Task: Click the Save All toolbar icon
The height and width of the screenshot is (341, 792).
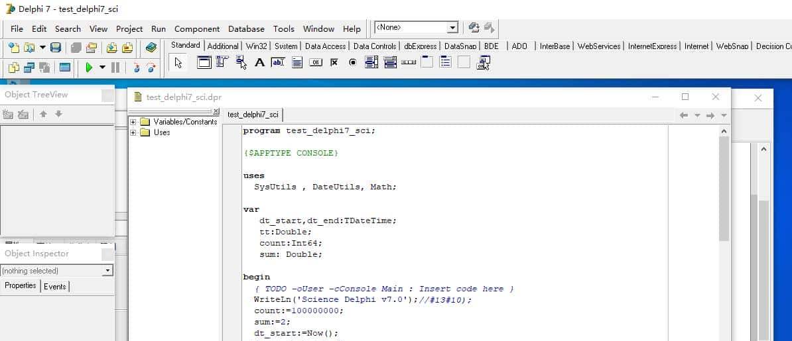Action: [76, 48]
